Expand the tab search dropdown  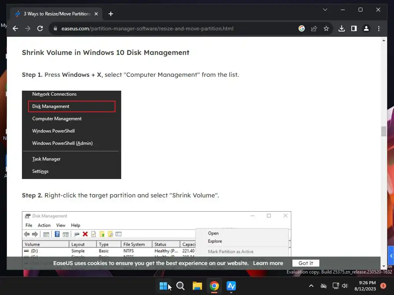click(x=325, y=10)
